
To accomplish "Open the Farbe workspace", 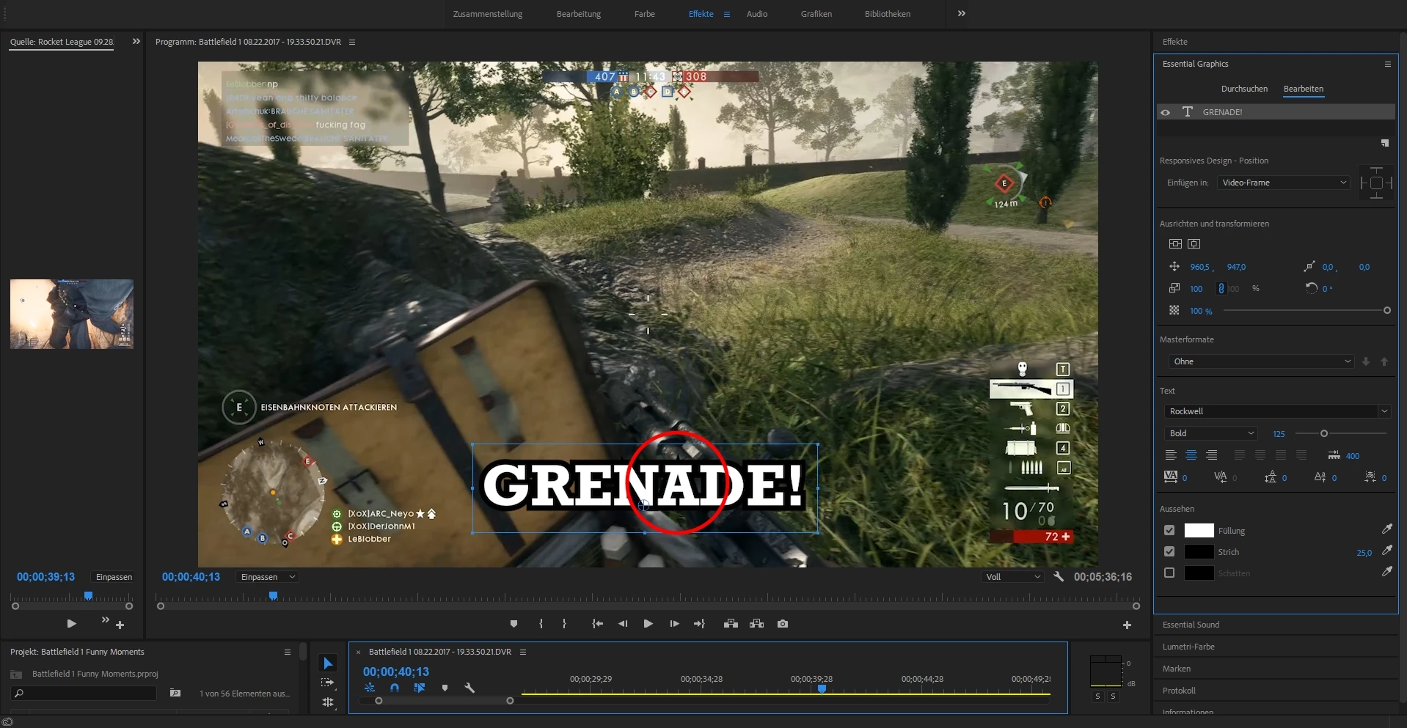I will [x=645, y=14].
